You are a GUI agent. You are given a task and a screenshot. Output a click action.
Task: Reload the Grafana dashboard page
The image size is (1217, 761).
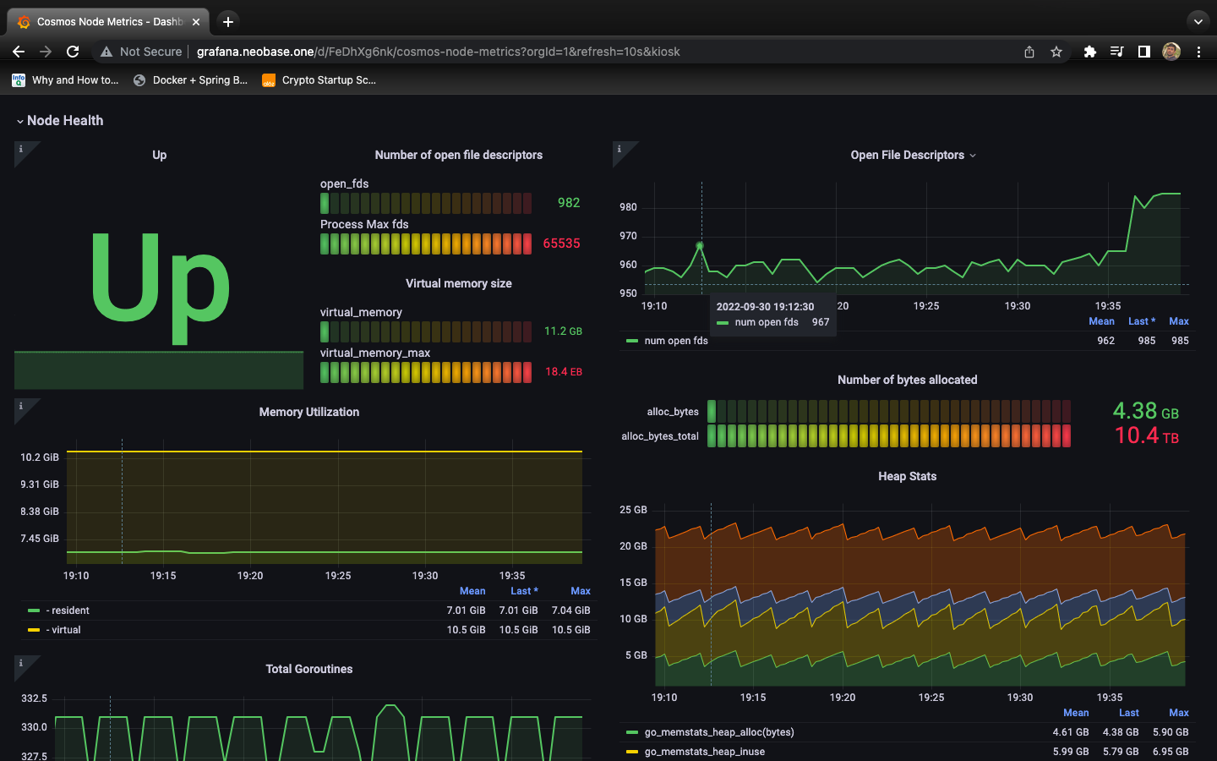(x=73, y=52)
